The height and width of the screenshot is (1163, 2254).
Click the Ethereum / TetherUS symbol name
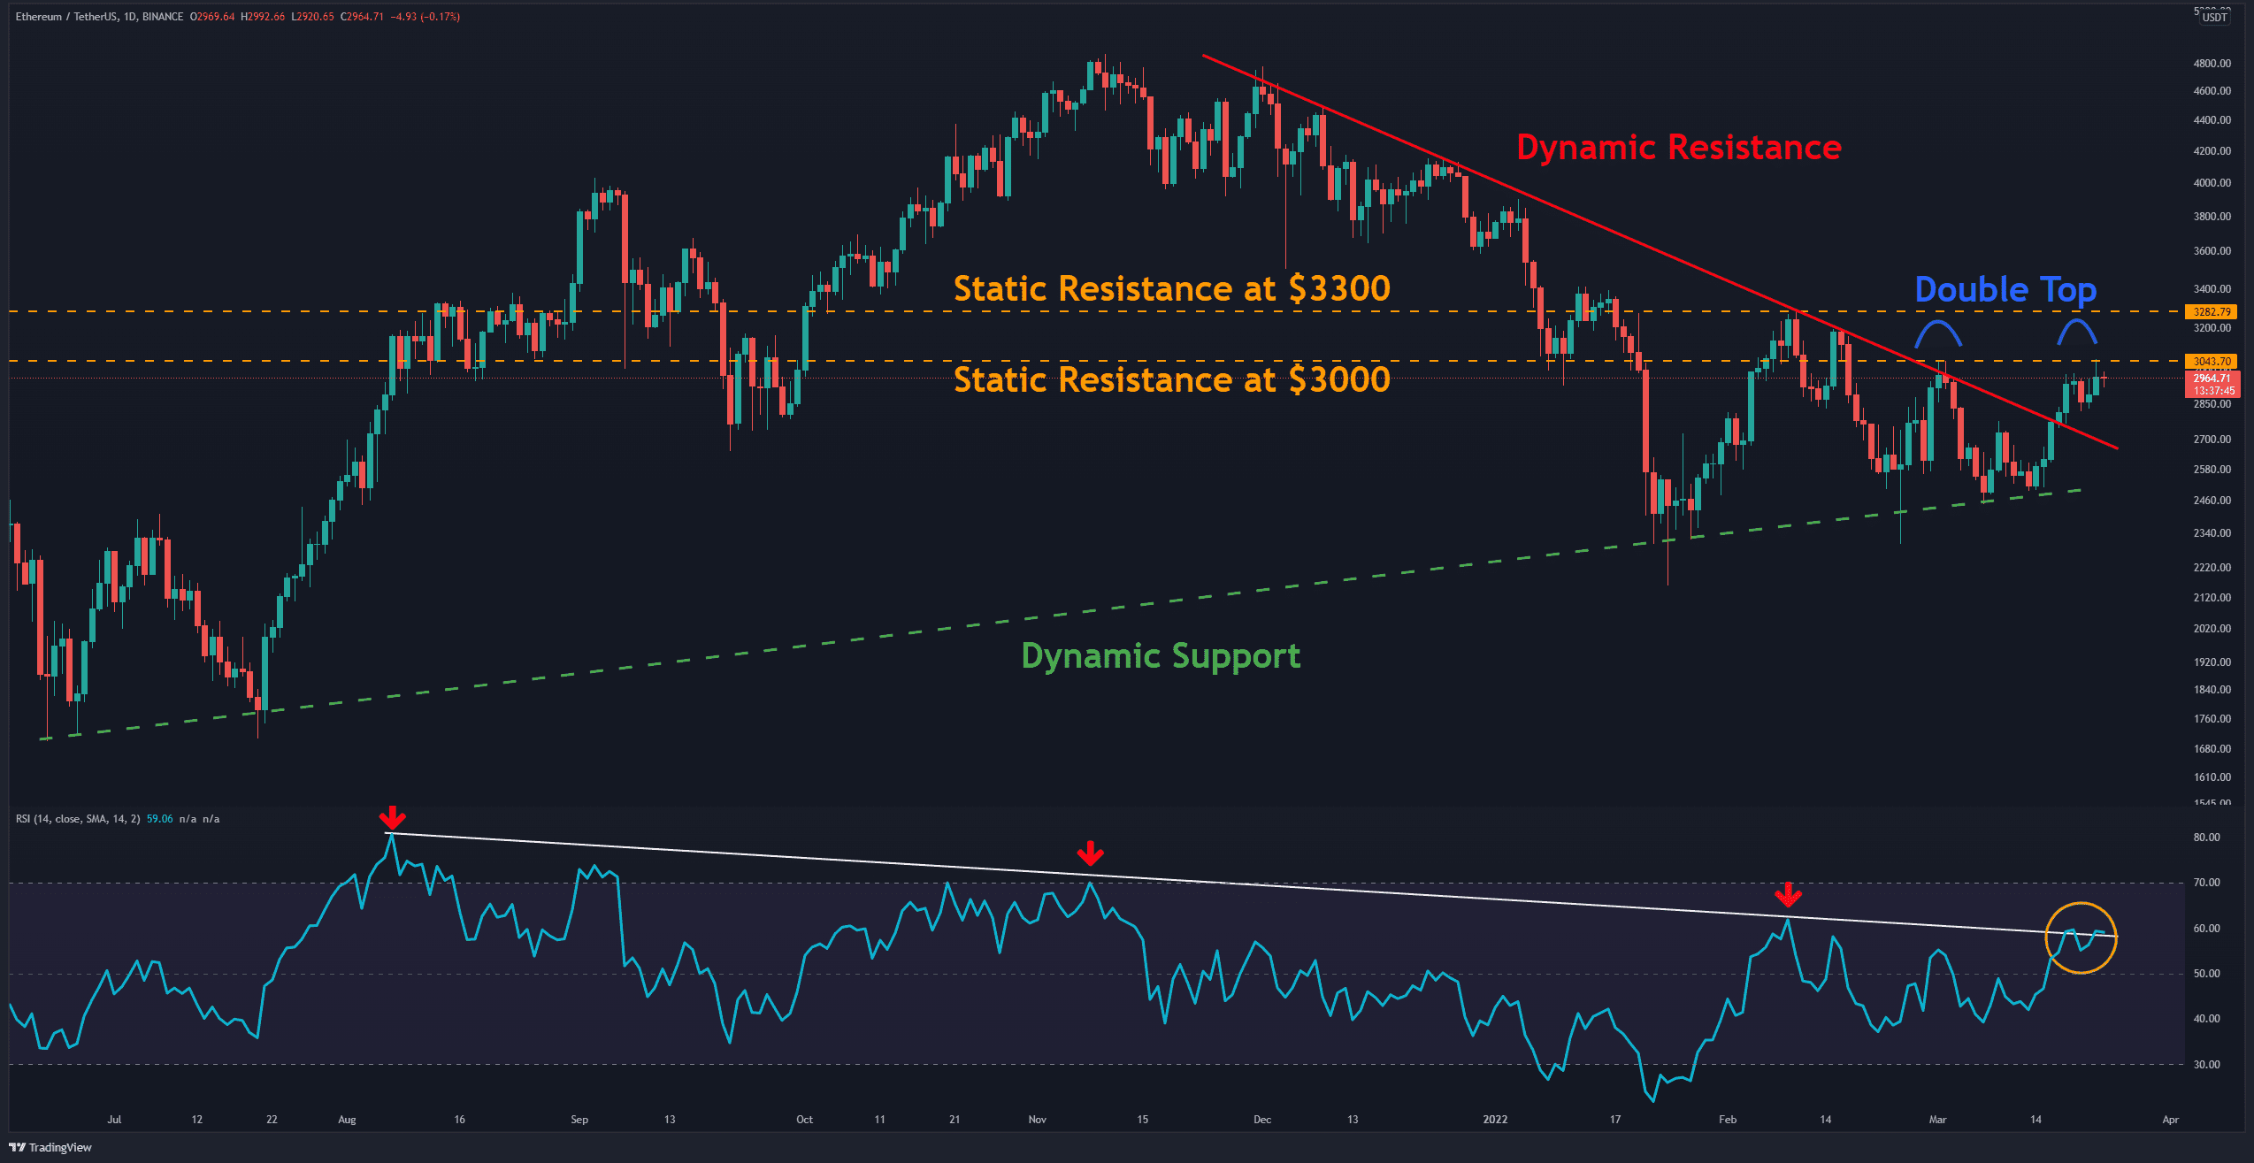point(66,16)
